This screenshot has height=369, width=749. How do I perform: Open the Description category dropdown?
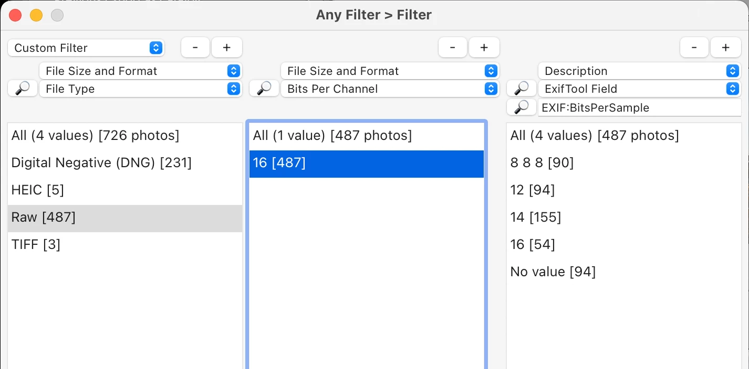pos(639,71)
